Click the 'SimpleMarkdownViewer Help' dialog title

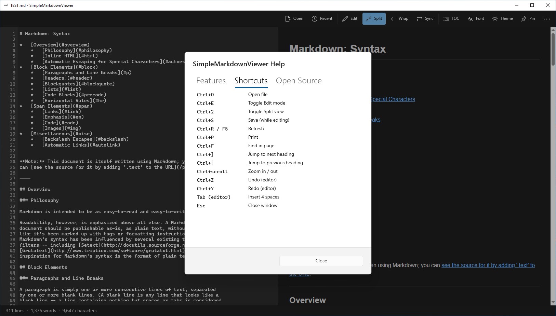point(239,64)
